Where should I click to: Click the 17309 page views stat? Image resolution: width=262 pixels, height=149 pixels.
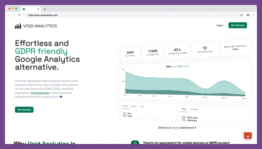[153, 52]
